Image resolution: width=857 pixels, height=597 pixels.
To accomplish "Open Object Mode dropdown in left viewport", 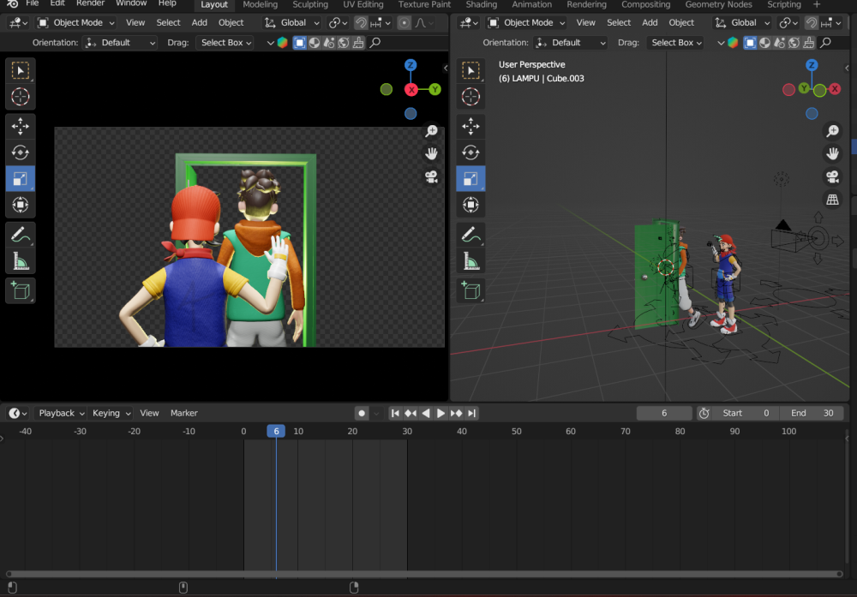I will 76,23.
